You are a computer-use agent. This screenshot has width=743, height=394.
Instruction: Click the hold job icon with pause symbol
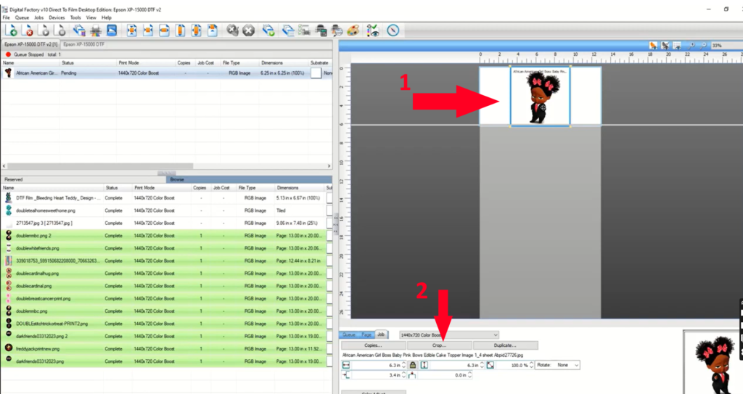59,30
